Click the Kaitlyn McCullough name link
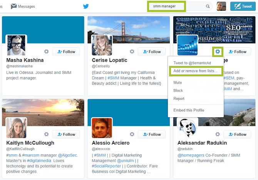The height and width of the screenshot is (180, 258). [x=30, y=143]
